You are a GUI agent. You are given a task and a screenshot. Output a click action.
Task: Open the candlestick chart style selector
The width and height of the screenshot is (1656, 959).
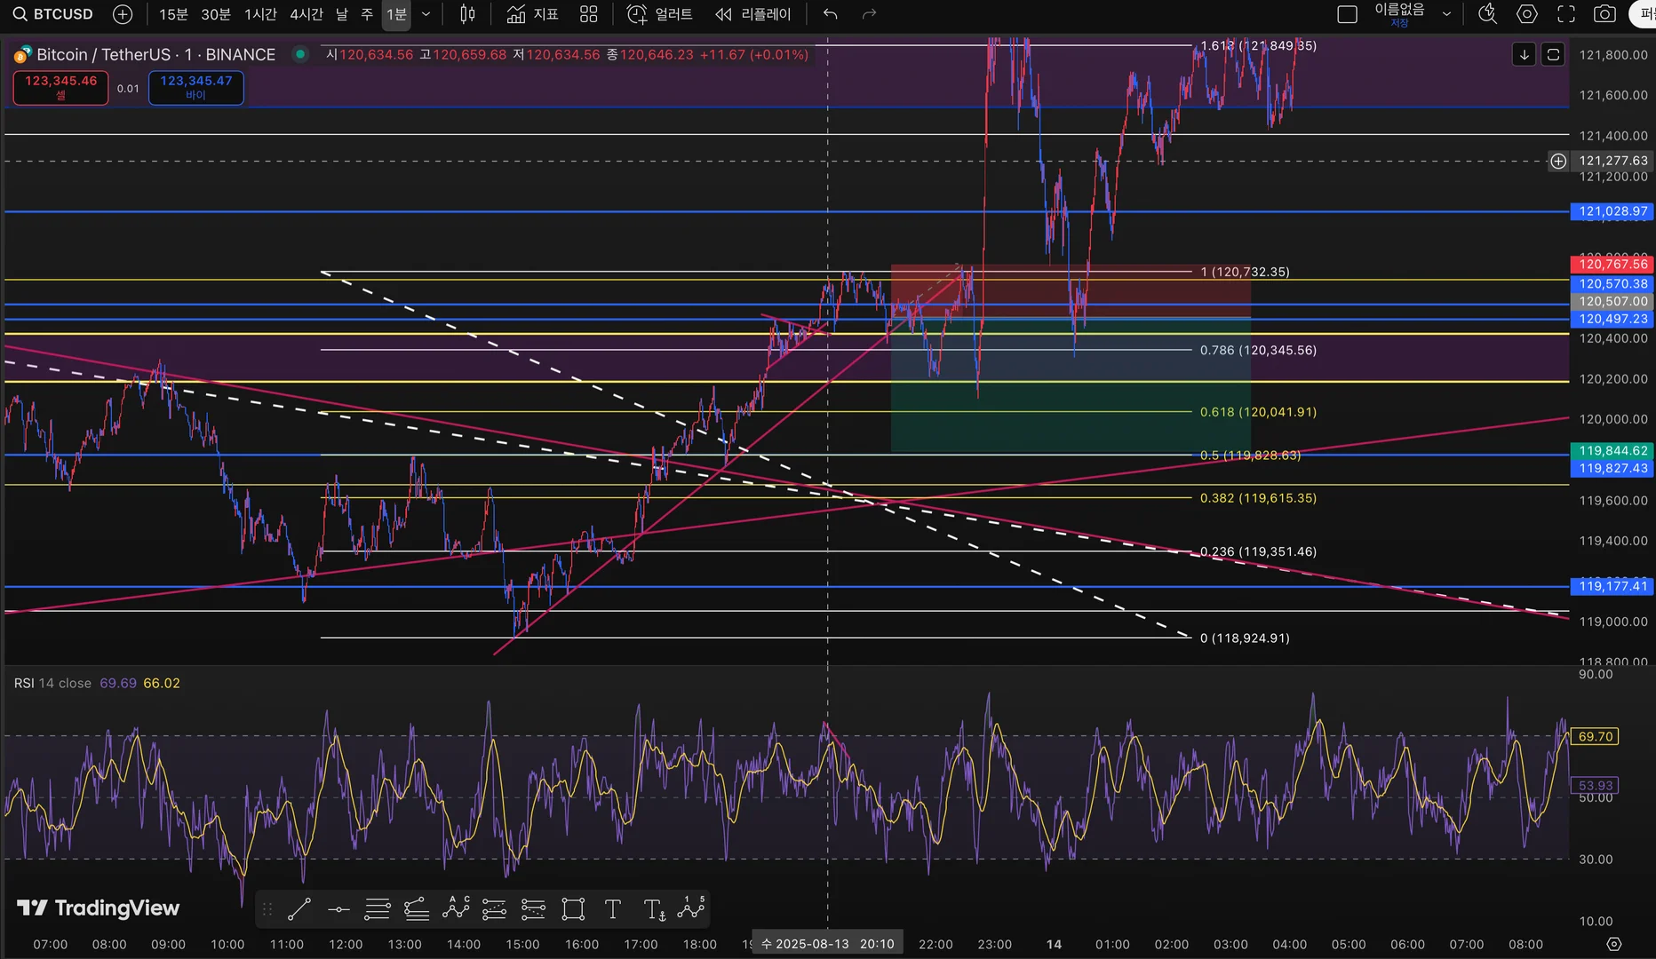(x=467, y=14)
